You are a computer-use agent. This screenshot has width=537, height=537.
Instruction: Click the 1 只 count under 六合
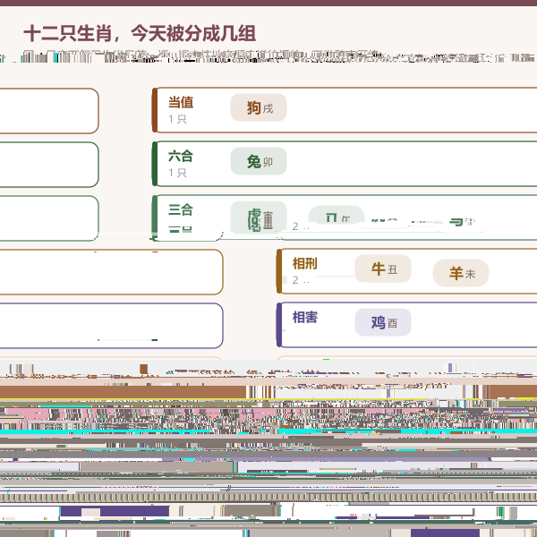[x=177, y=173]
